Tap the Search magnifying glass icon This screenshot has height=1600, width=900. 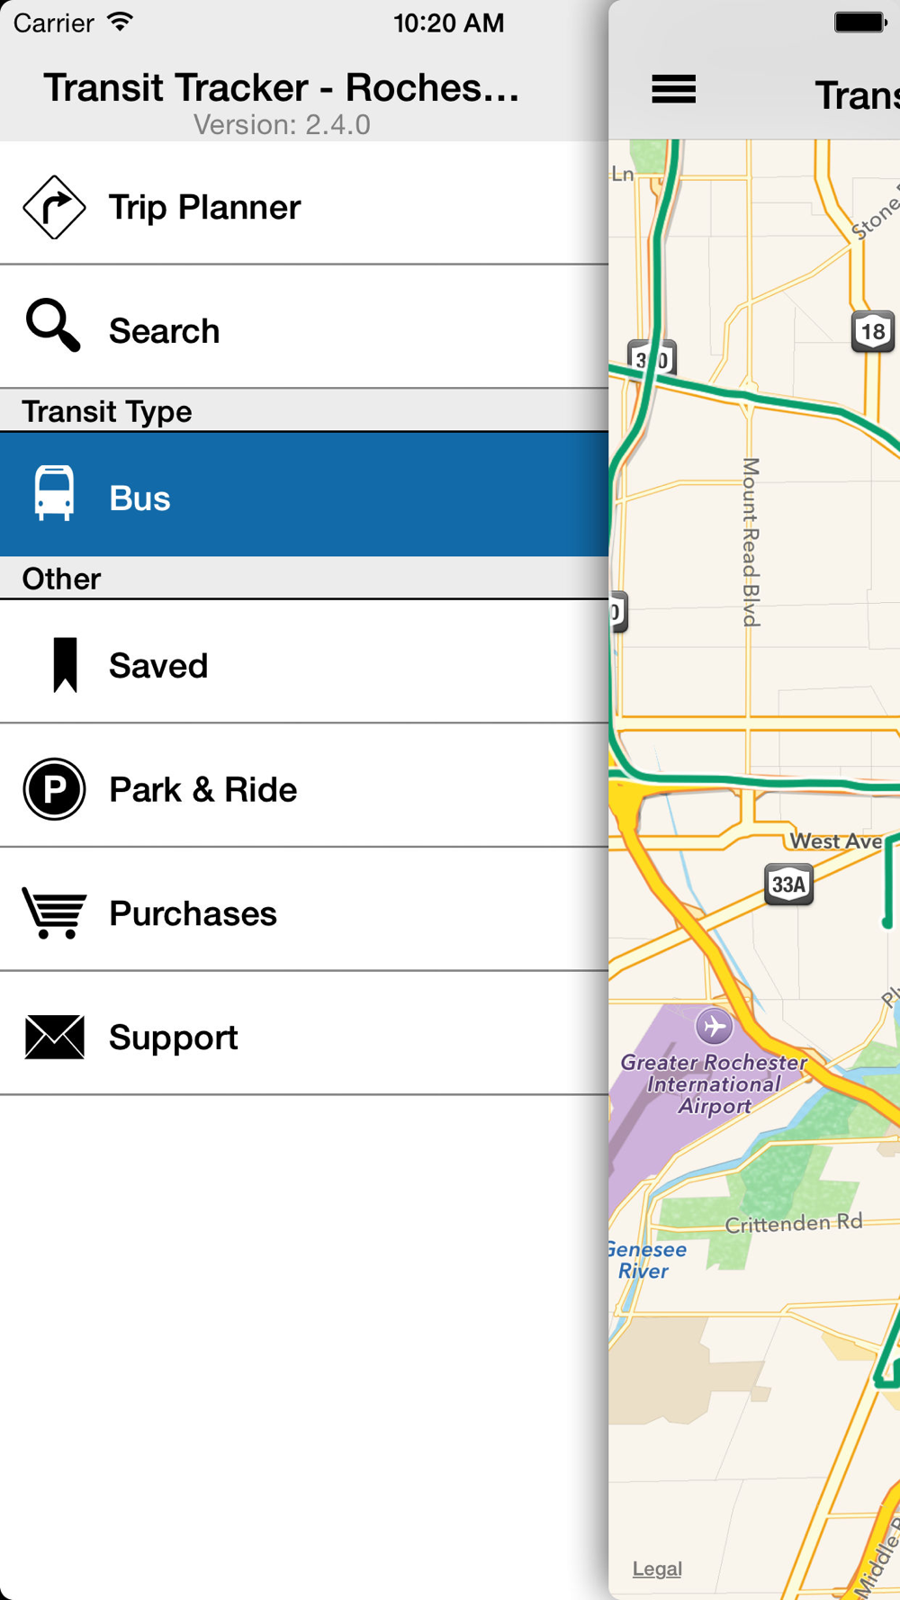pos(53,325)
